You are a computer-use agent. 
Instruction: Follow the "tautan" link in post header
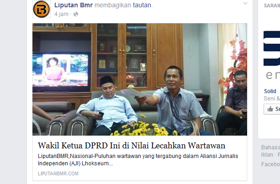[x=142, y=5]
